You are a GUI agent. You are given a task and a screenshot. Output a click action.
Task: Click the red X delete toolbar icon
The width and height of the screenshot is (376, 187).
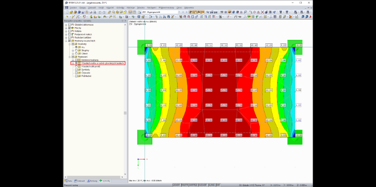[263, 12]
